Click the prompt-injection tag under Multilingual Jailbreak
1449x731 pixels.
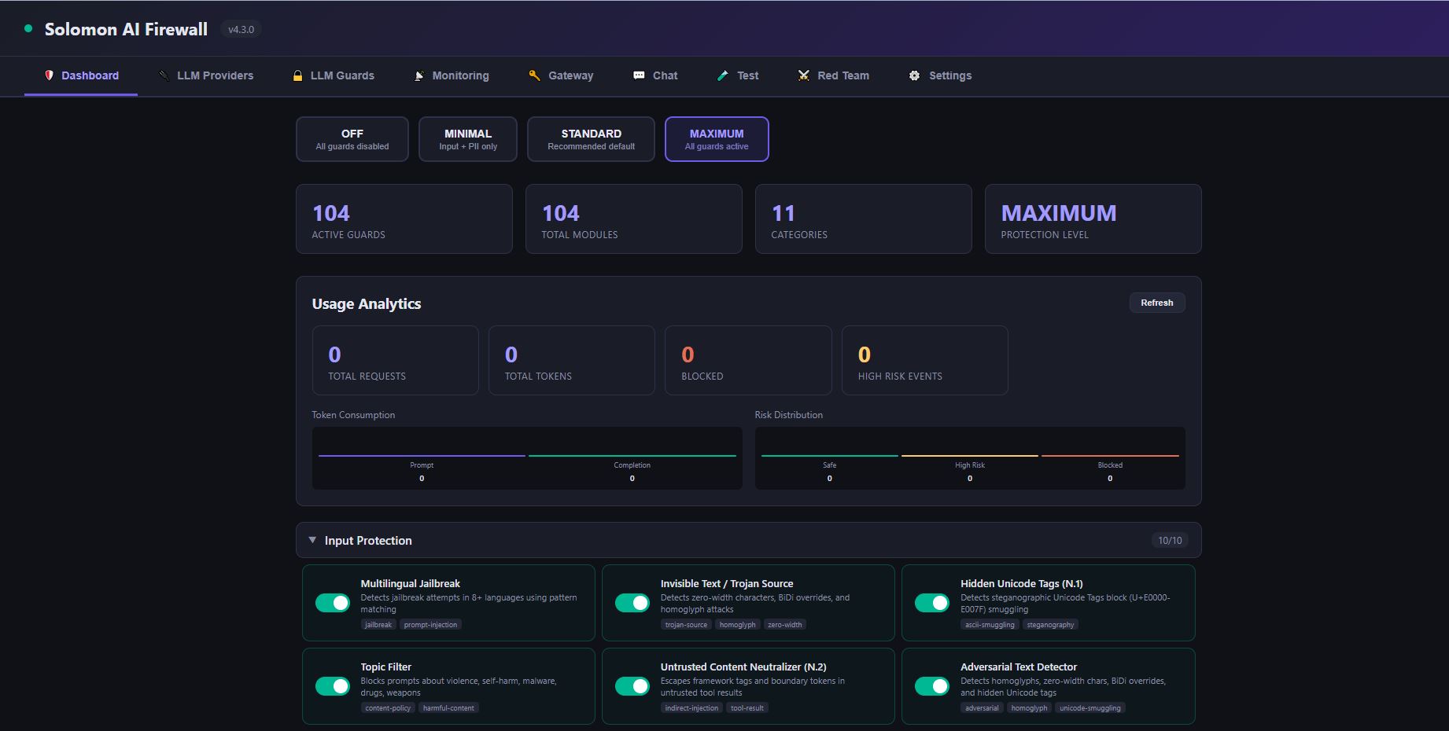click(430, 625)
